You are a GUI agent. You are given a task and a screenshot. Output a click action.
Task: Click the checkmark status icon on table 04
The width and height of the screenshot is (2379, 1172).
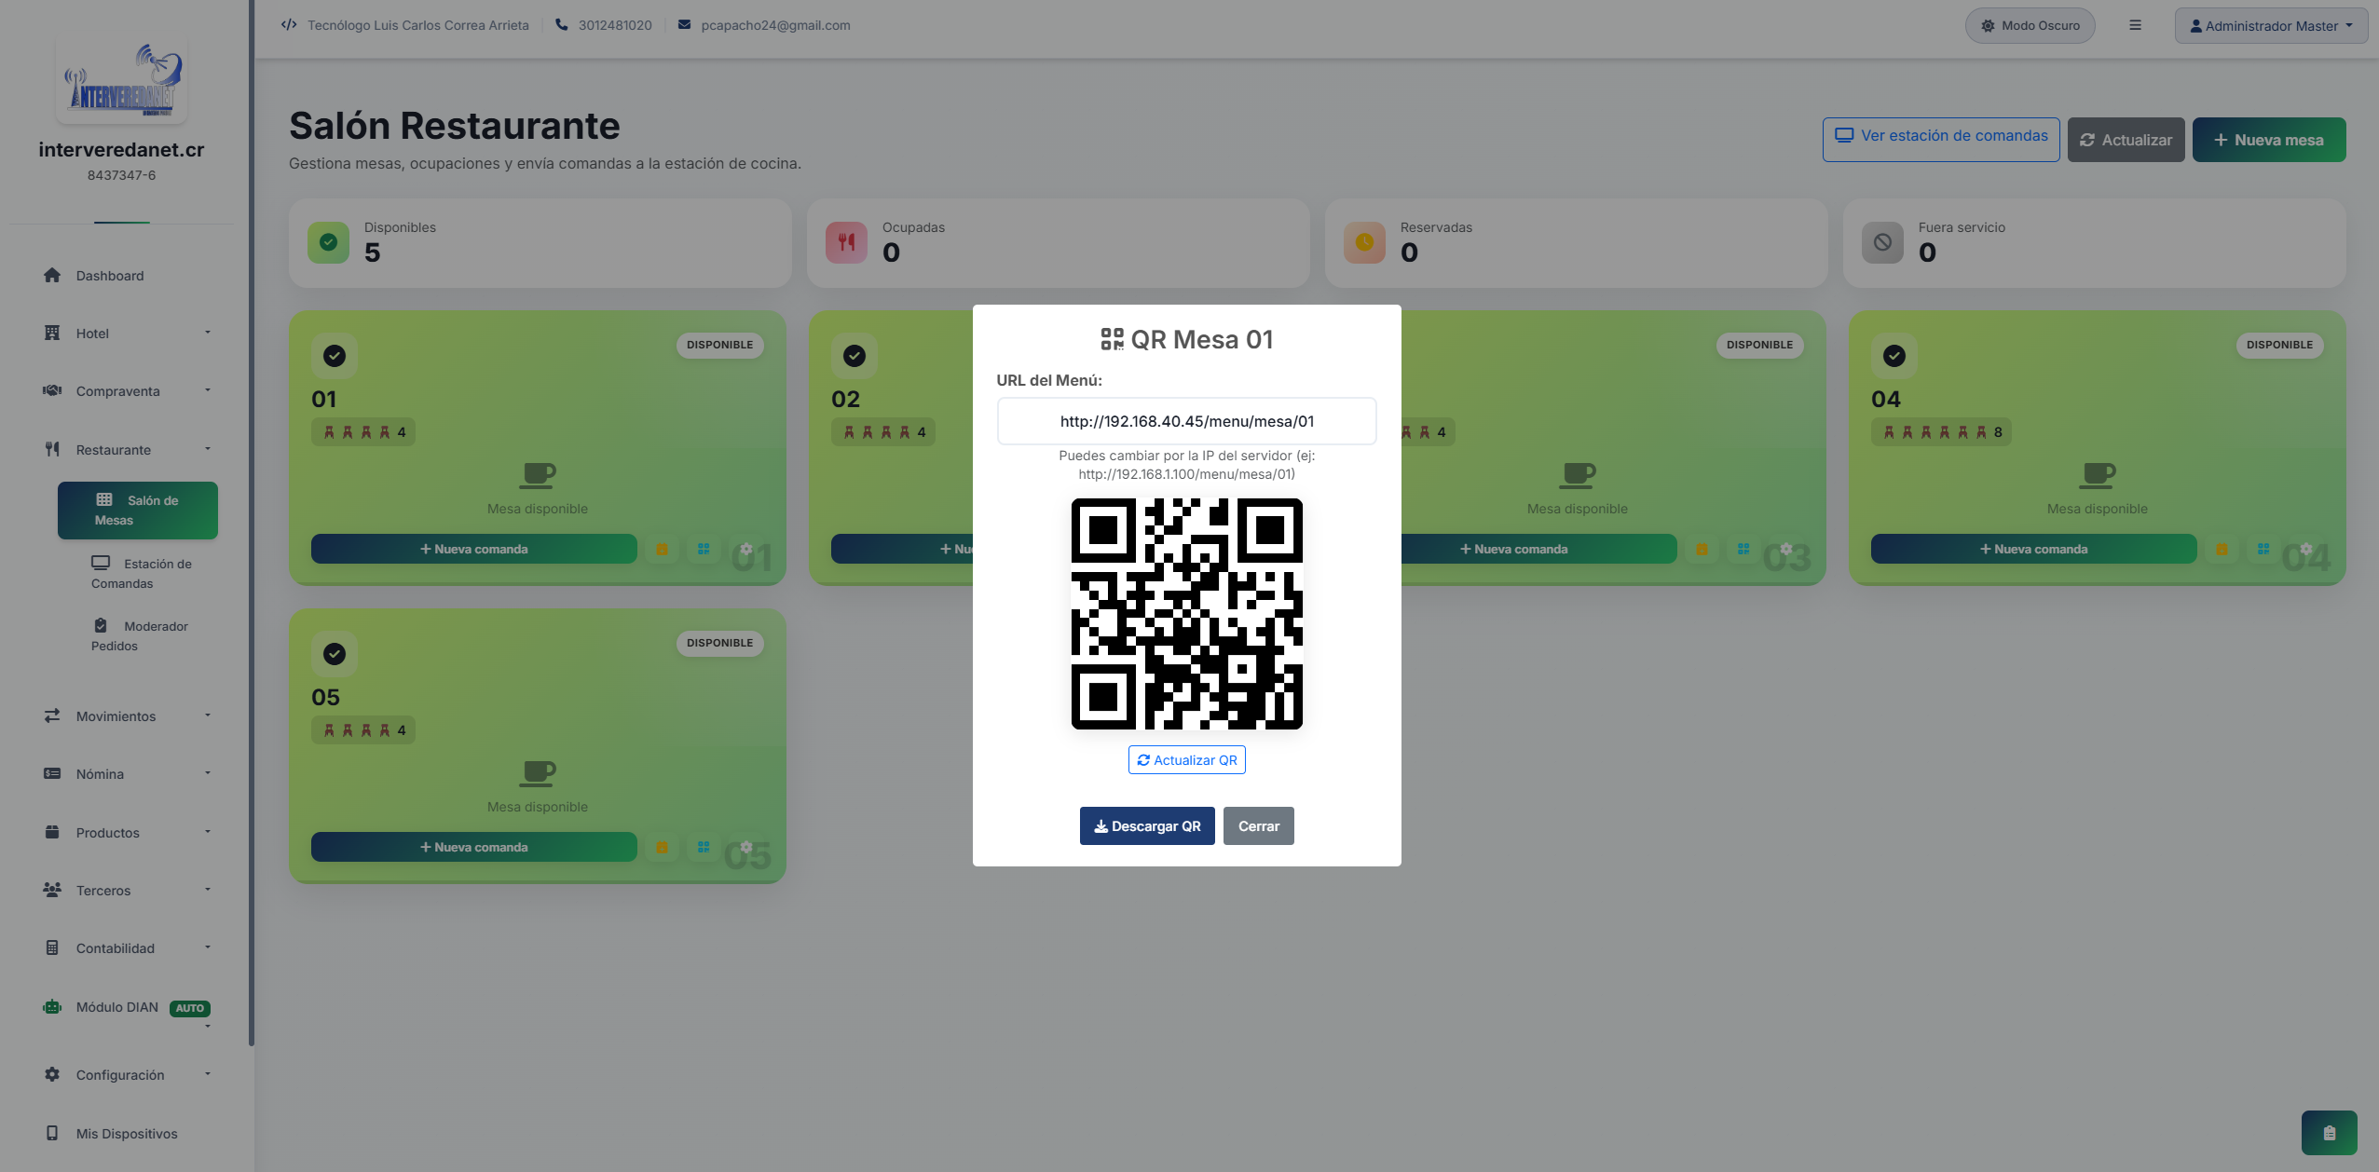pos(1894,356)
